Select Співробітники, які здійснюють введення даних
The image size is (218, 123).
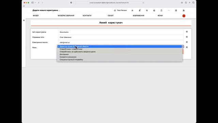(120, 52)
